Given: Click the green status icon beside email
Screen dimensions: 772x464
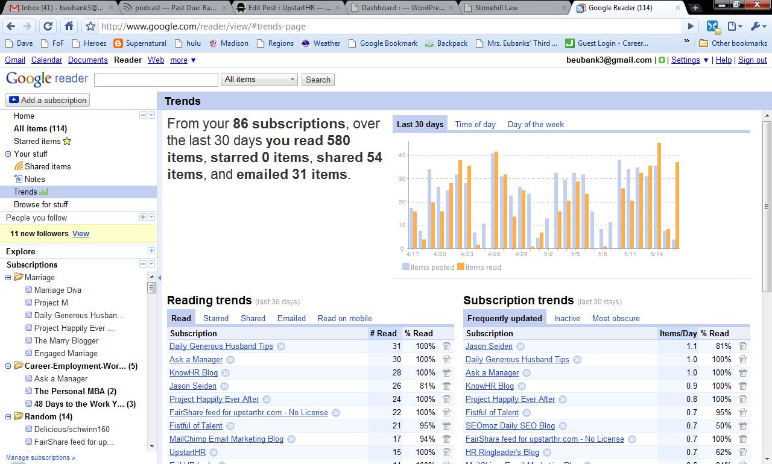Looking at the screenshot, I should click(662, 60).
